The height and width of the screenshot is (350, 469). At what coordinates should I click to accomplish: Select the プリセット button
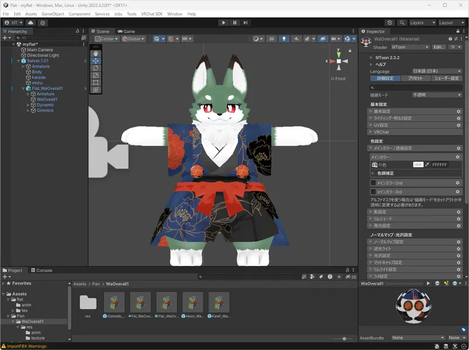416,79
